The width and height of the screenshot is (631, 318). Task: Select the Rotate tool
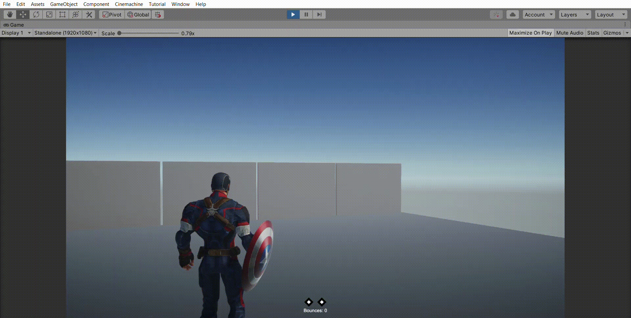[36, 14]
